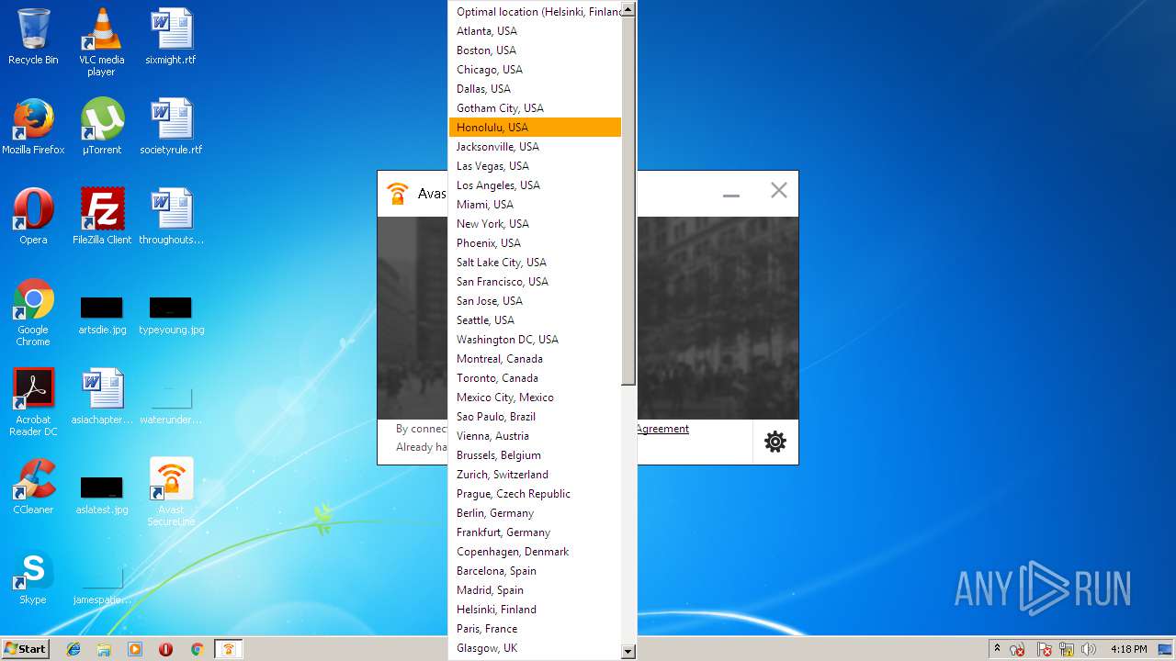Select Dallas, USA location

535,89
